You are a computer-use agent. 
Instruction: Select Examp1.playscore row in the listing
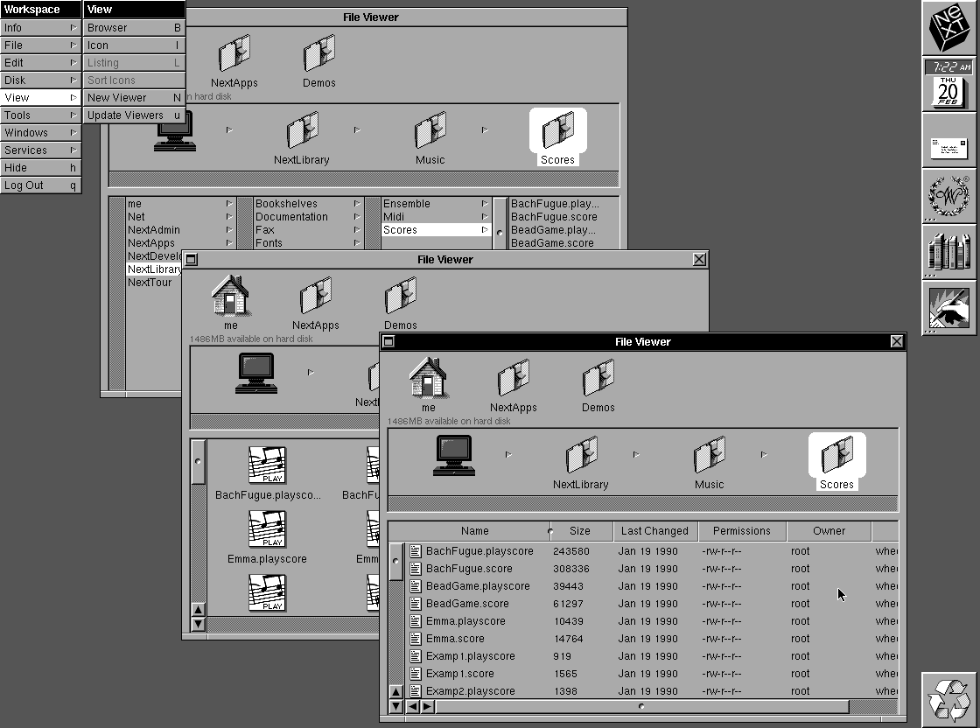(x=652, y=656)
